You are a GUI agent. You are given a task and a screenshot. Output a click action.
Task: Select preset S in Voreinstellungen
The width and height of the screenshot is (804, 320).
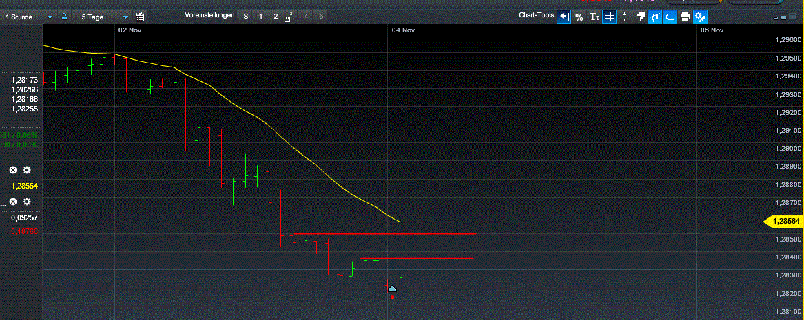pos(246,17)
